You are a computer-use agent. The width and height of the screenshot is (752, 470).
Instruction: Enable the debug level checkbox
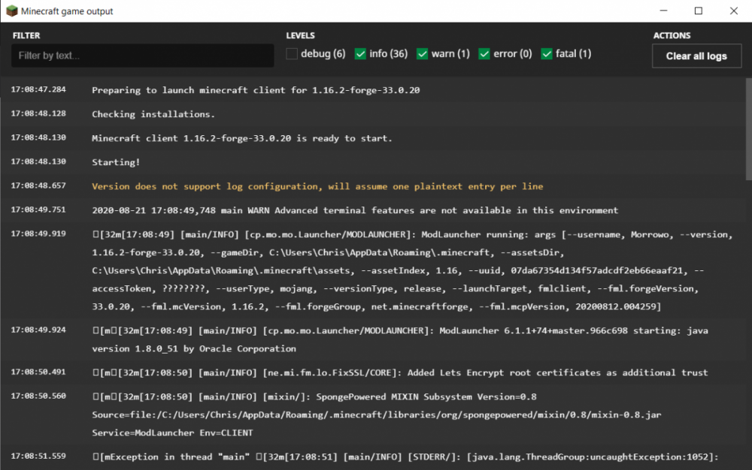click(292, 53)
